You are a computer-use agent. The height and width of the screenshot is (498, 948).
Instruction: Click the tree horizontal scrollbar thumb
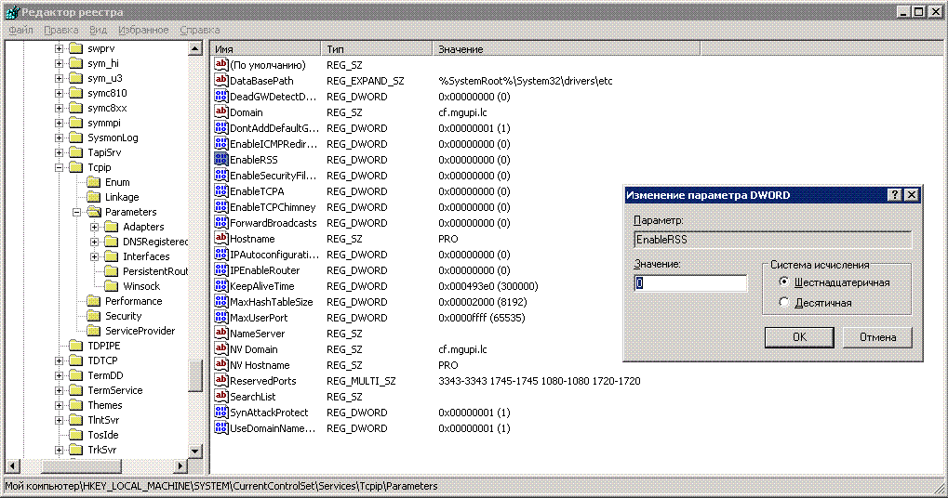81,466
